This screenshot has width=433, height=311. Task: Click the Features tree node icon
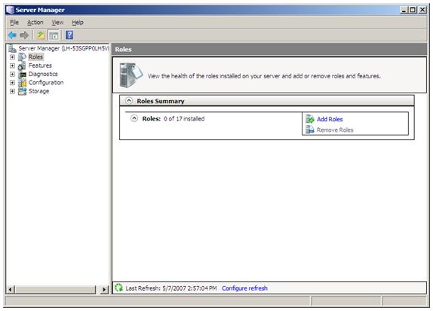(x=22, y=66)
